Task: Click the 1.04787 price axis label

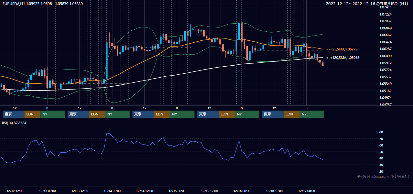Action: pos(386,105)
